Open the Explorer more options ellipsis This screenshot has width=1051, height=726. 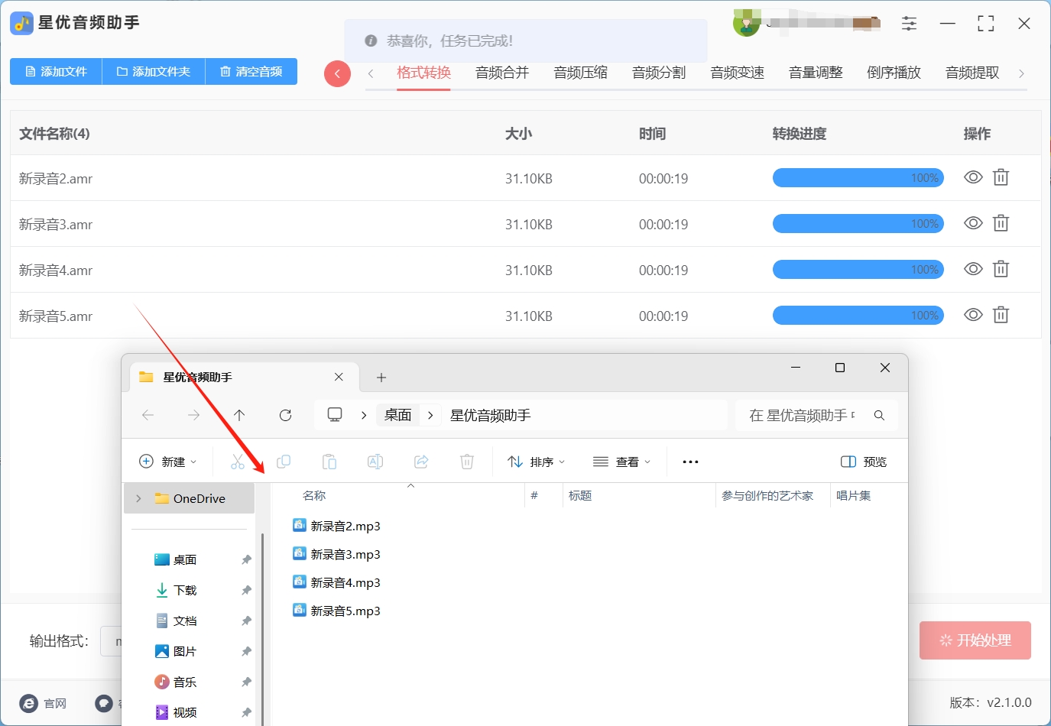click(x=691, y=462)
